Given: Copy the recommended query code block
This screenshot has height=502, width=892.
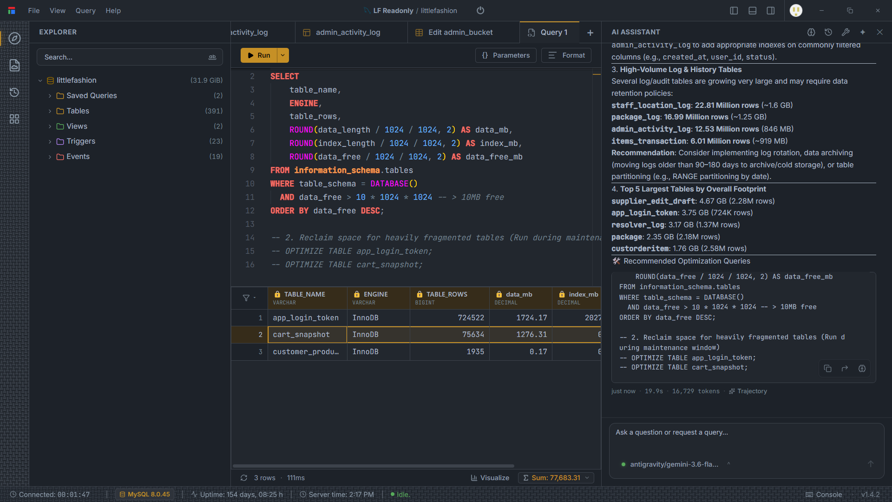Looking at the screenshot, I should coord(828,369).
